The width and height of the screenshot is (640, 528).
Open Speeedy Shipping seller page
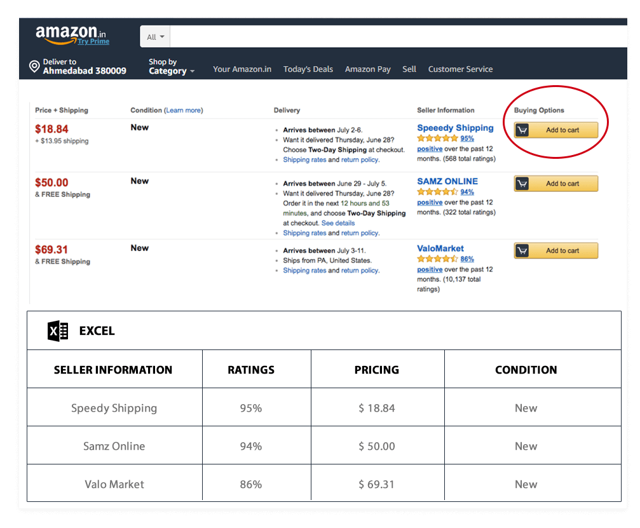click(x=455, y=128)
